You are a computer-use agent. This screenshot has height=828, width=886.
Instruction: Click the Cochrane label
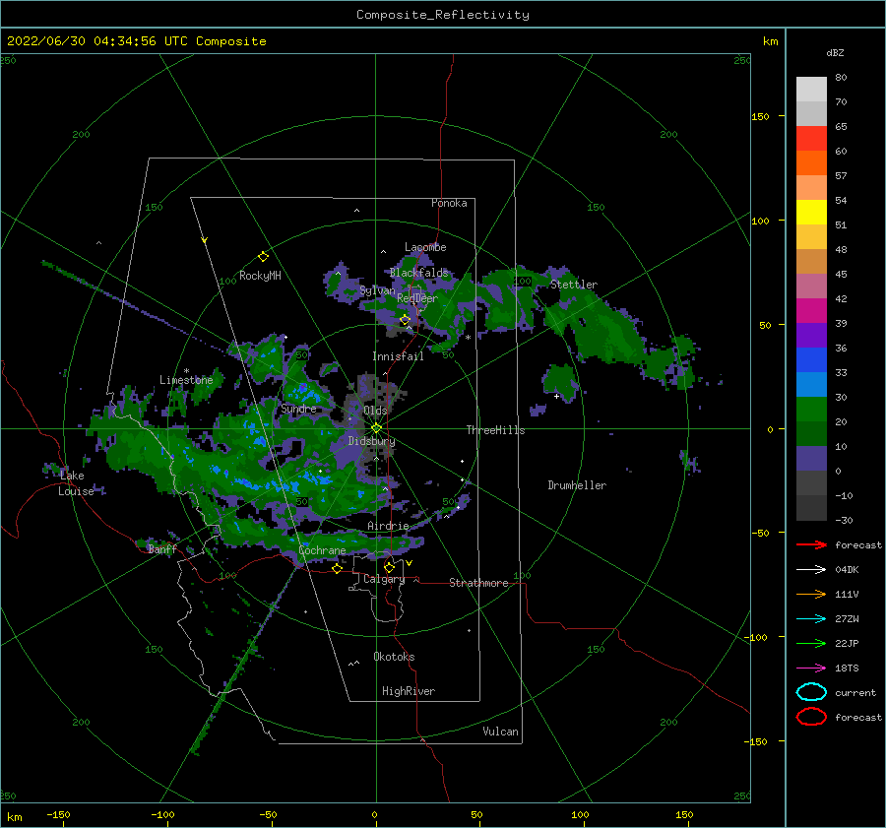click(x=322, y=550)
